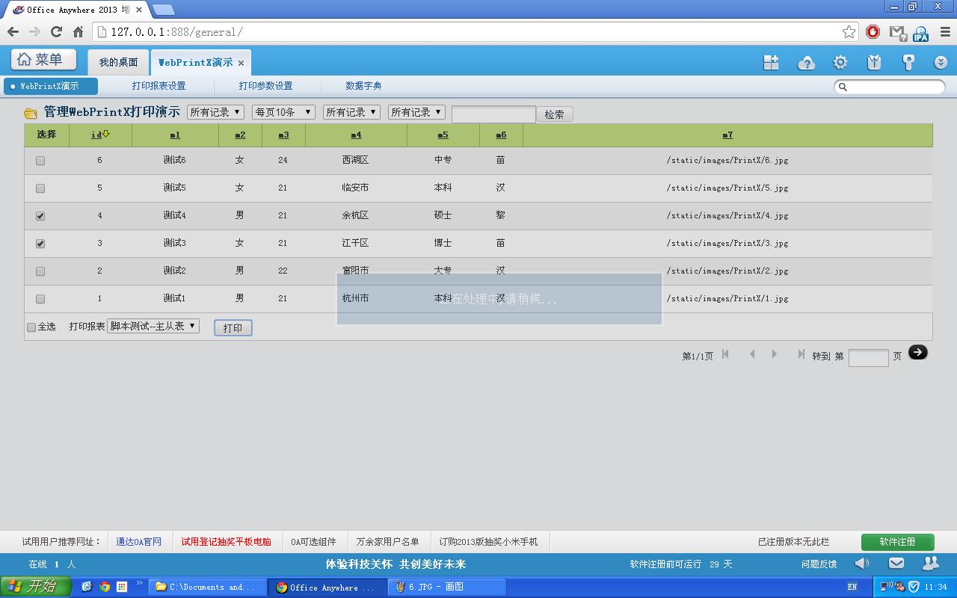Open the OA可选组件 link
Image resolution: width=957 pixels, height=598 pixels.
tap(313, 542)
